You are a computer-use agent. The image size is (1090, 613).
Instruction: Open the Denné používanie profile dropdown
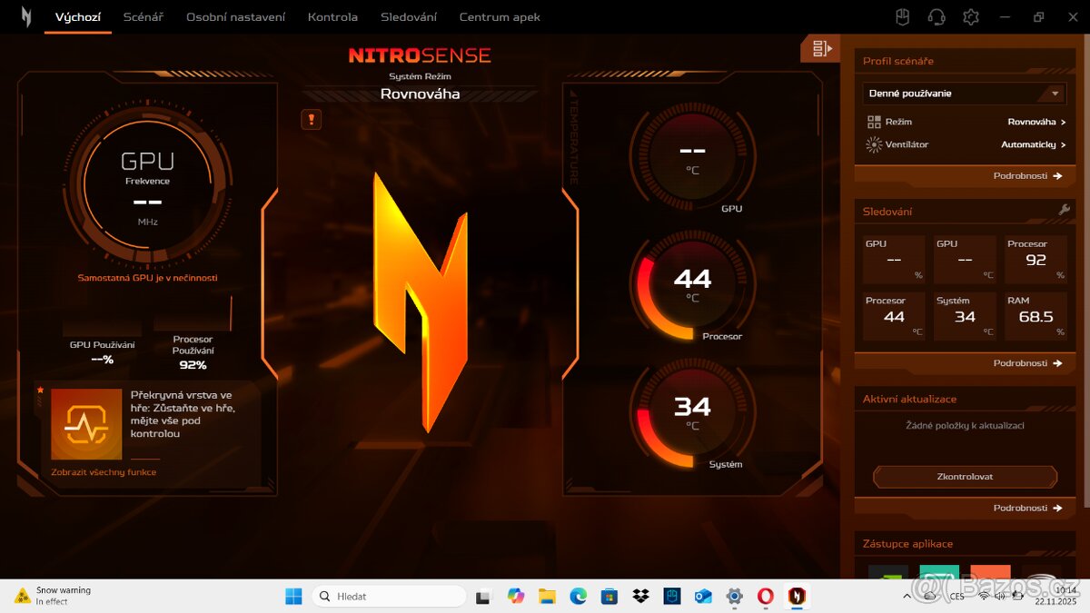[x=963, y=93]
